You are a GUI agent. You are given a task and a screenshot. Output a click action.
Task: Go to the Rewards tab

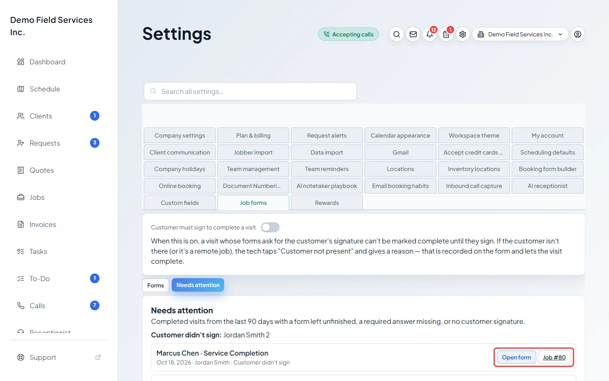327,203
